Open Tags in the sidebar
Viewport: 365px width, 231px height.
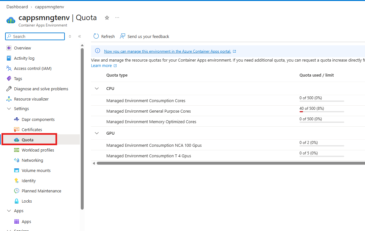[x=18, y=78]
